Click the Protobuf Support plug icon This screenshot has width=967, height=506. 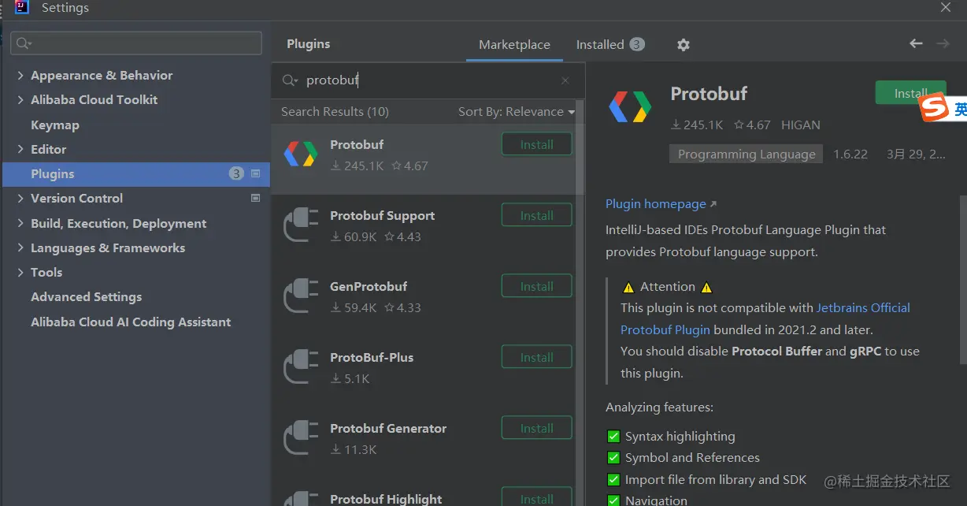(301, 225)
